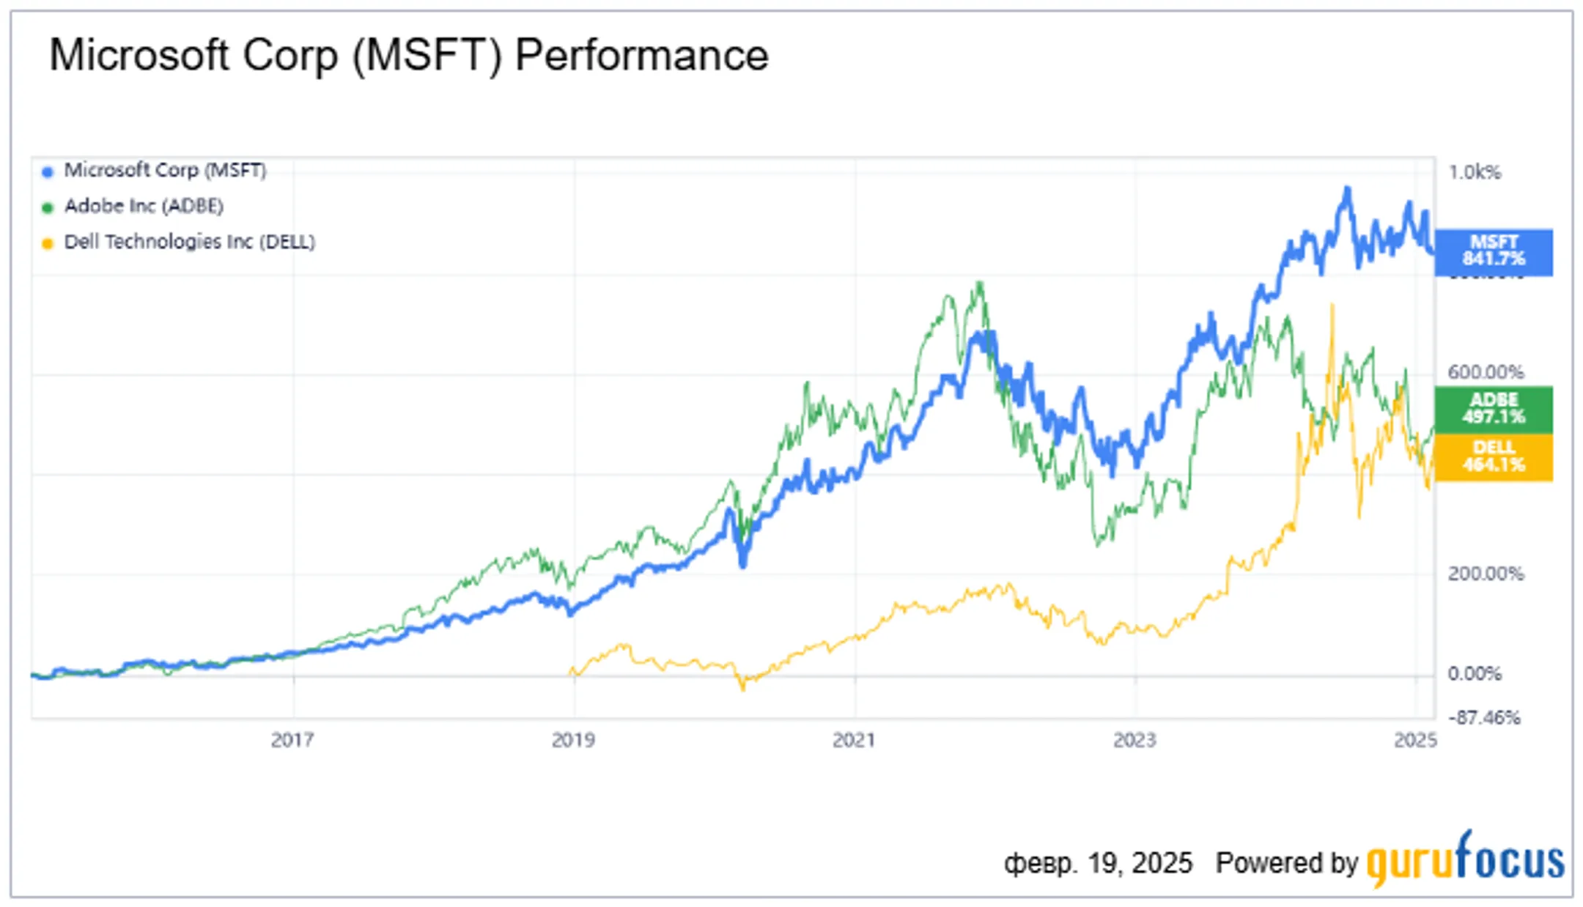Toggle Adobe Inc (ADBE) legend entry
Viewport: 1583px width, 907px height.
(133, 207)
